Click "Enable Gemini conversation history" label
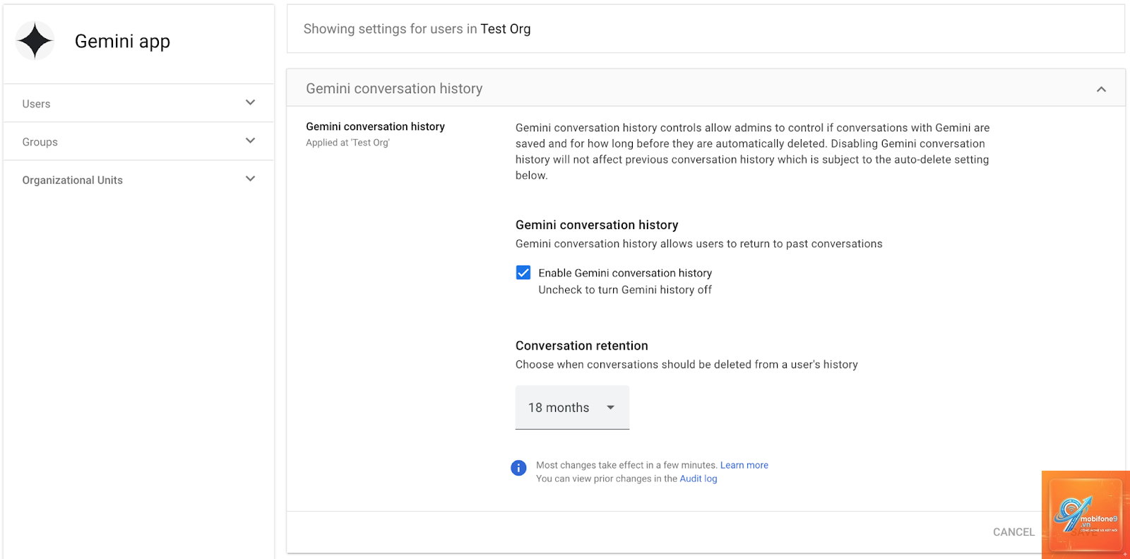Viewport: 1130px width, 559px height. tap(625, 273)
